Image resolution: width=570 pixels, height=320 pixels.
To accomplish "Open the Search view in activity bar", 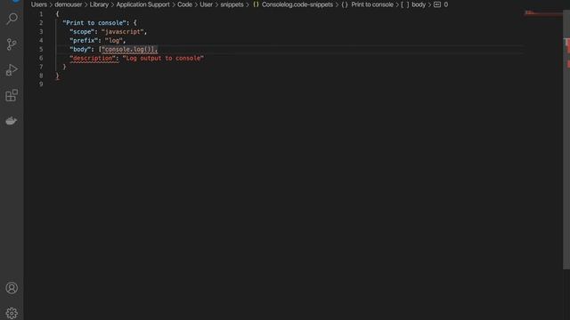I will pos(12,19).
